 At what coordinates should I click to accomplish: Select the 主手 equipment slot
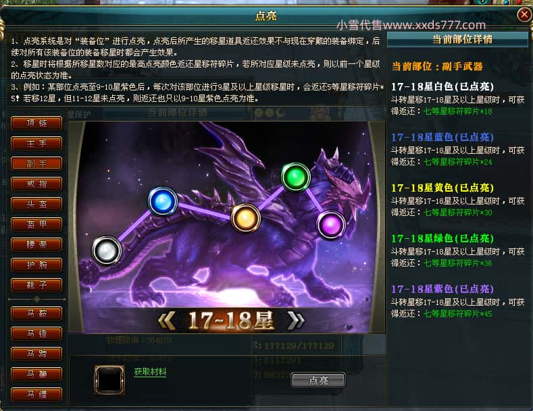click(36, 143)
